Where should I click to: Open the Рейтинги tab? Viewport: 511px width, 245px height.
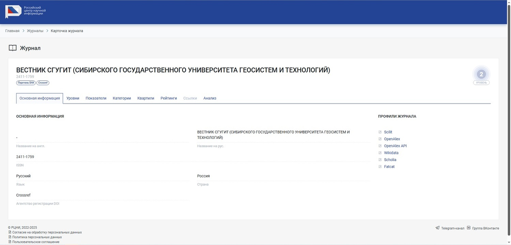[169, 98]
